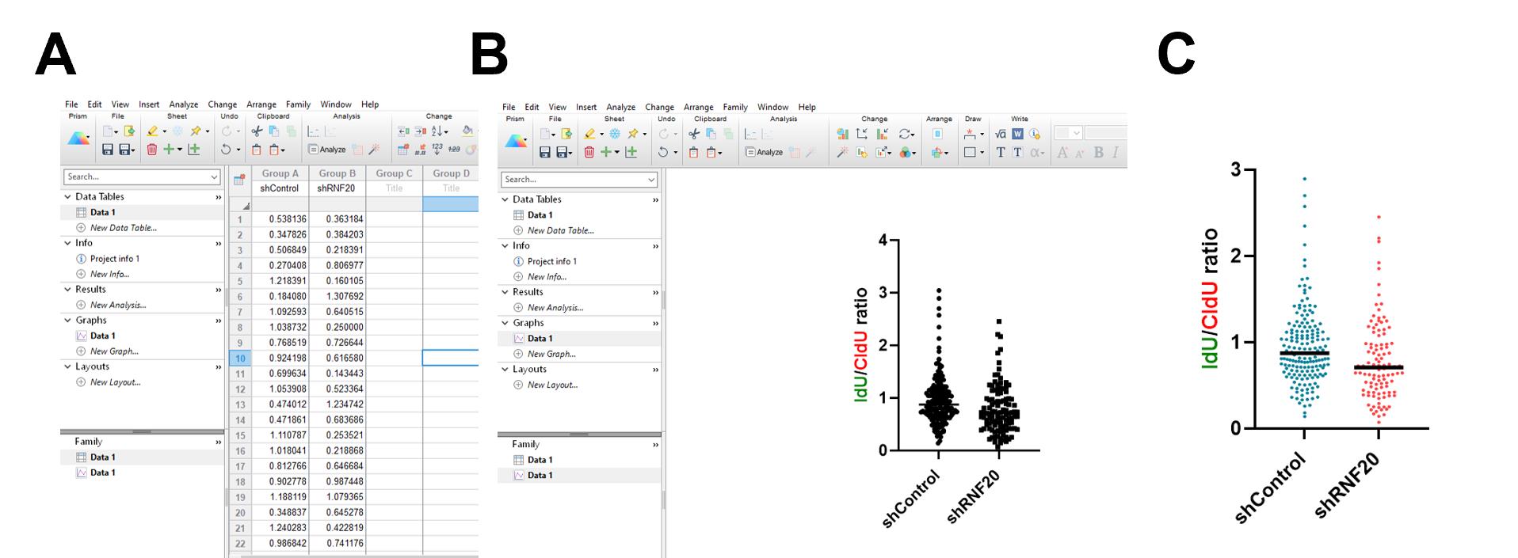
Task: Click the Cut scissors icon in panel A
Action: pyautogui.click(x=257, y=131)
